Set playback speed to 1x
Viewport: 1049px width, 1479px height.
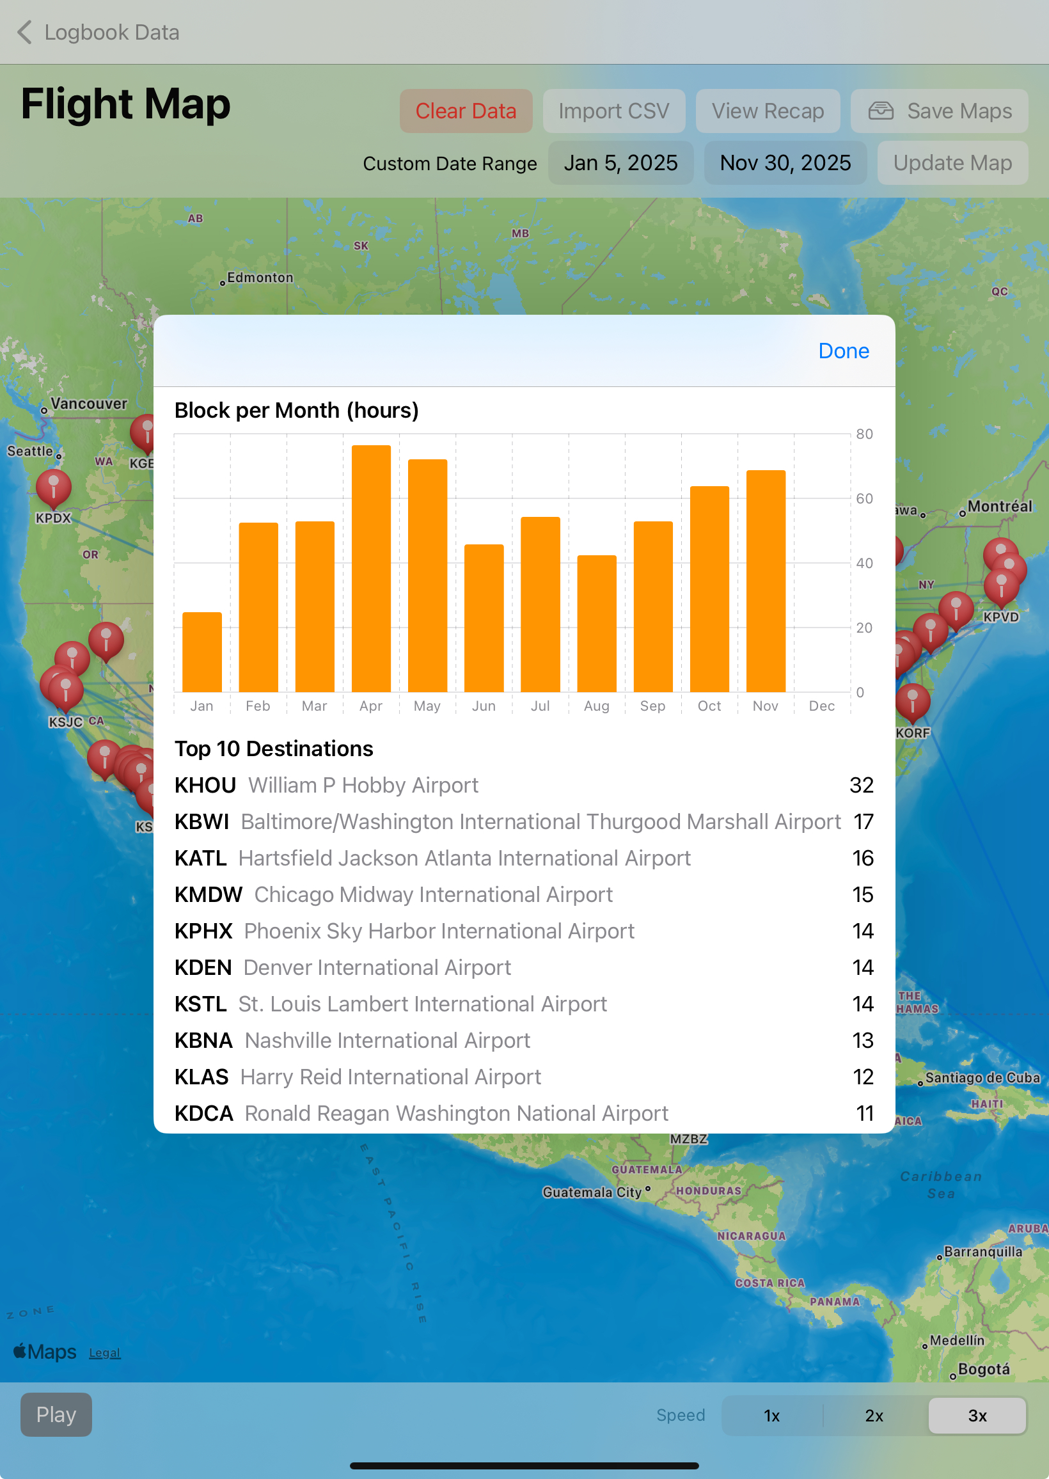[771, 1416]
